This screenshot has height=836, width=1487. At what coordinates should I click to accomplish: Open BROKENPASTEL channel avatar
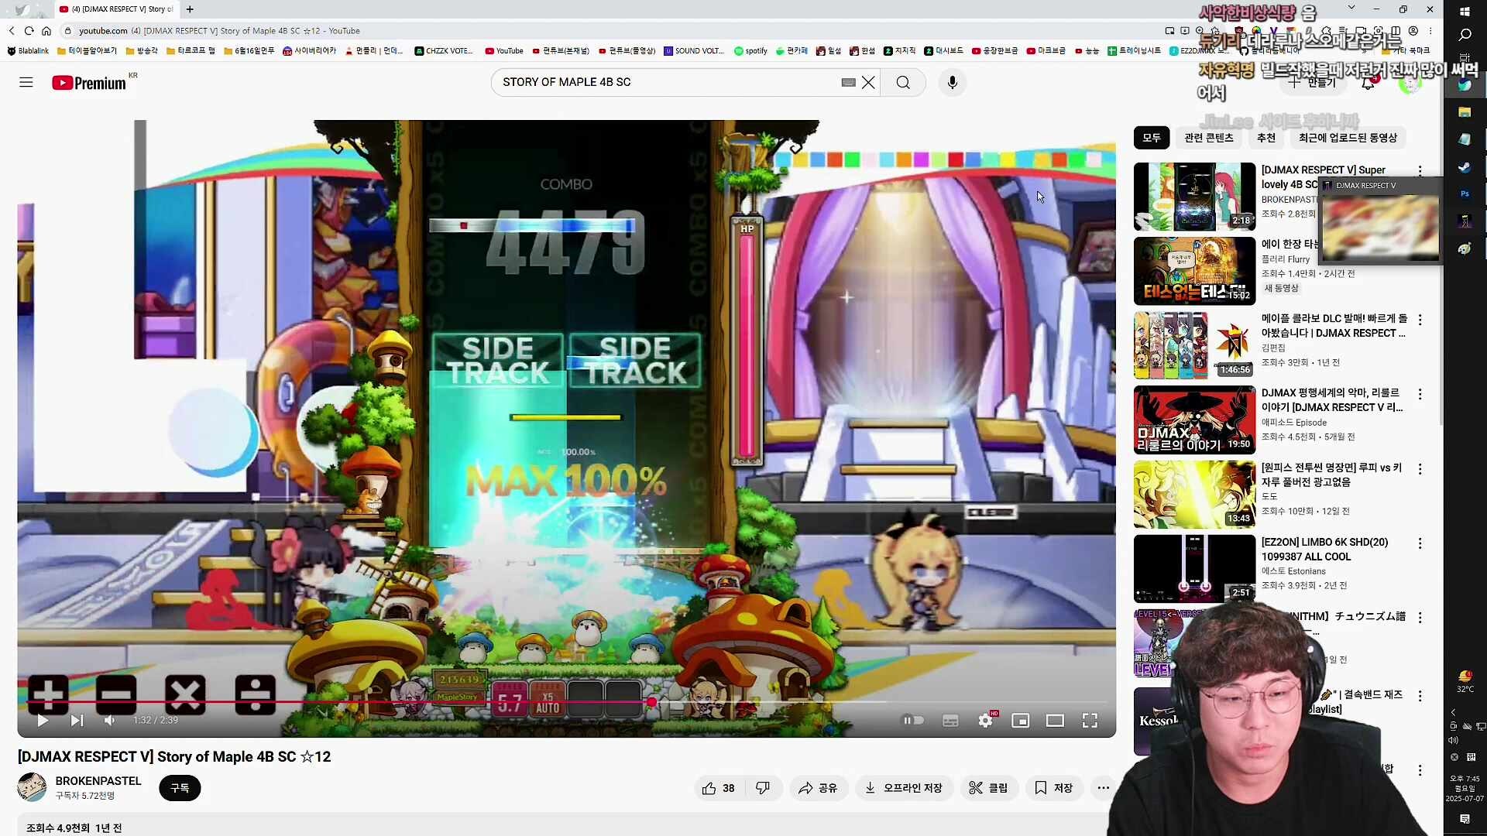32,787
